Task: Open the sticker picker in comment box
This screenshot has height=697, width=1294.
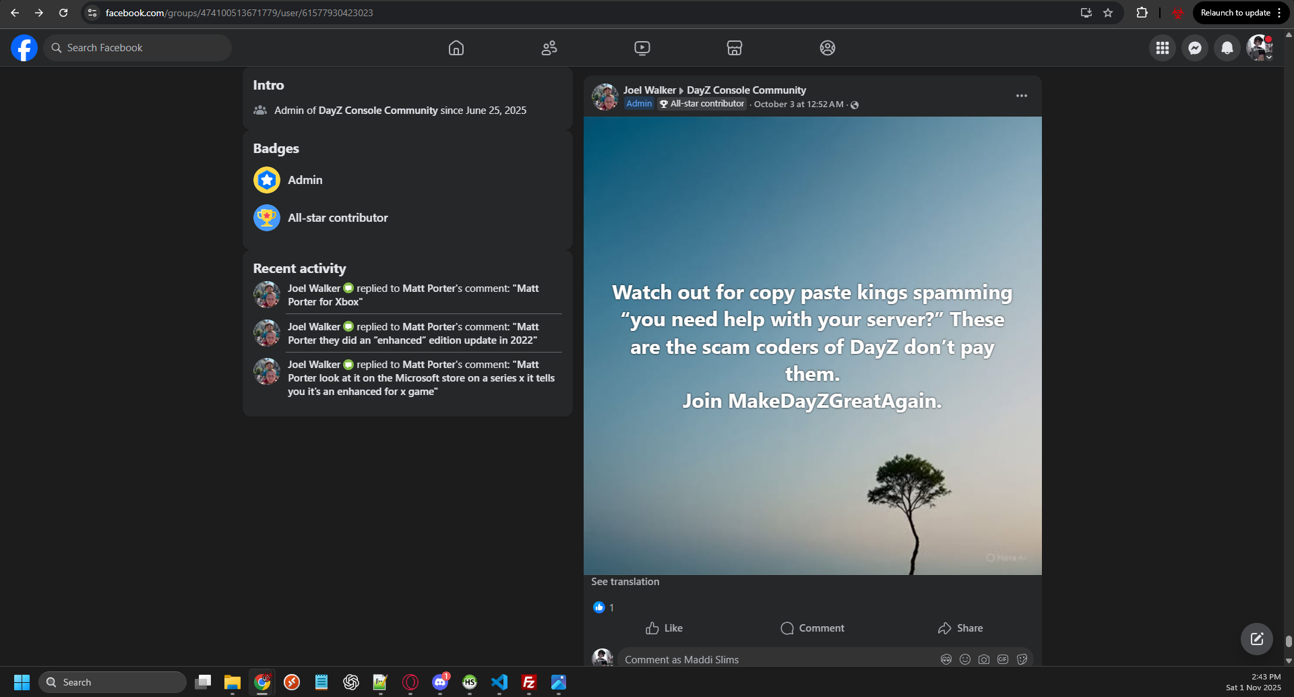Action: (1022, 659)
